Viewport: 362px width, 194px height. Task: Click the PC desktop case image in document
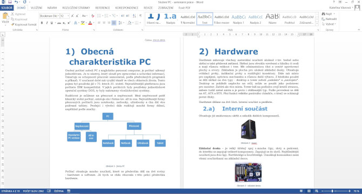click(x=249, y=129)
